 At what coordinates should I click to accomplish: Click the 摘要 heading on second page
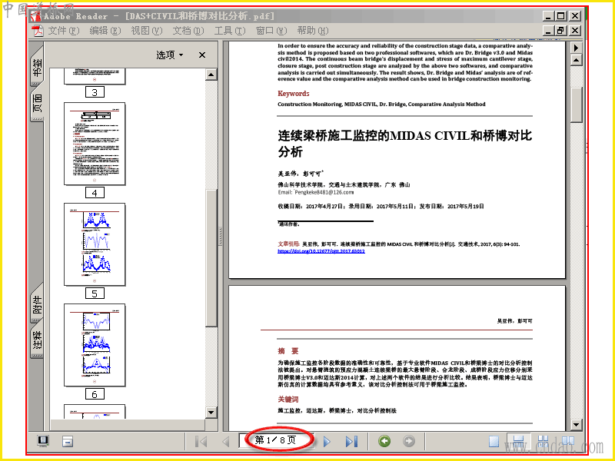click(288, 351)
